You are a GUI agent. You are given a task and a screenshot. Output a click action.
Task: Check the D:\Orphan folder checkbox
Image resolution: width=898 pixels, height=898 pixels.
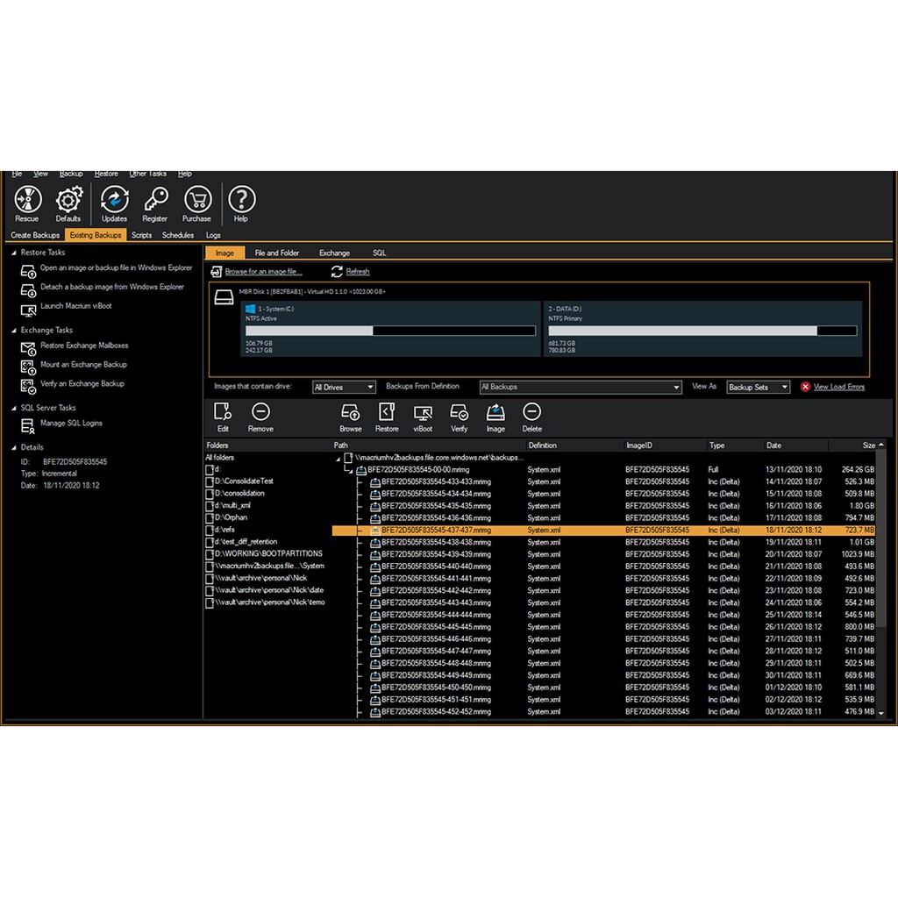click(210, 517)
